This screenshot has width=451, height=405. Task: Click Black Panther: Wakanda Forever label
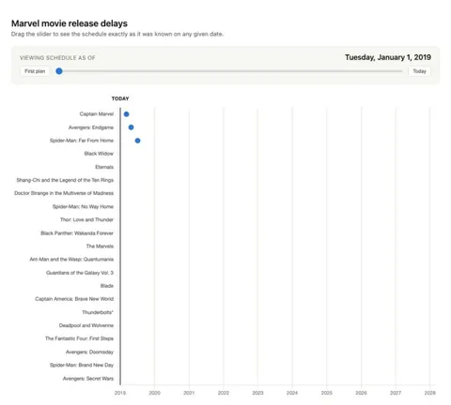tap(77, 233)
